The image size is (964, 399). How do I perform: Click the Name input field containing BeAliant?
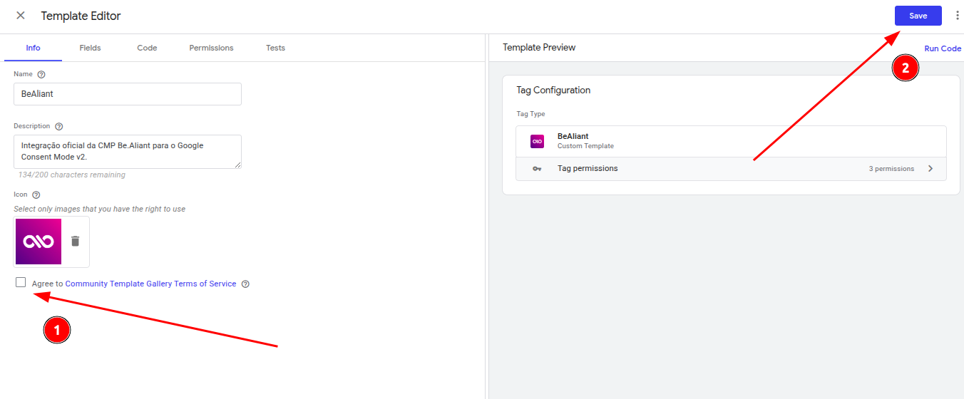coord(128,94)
